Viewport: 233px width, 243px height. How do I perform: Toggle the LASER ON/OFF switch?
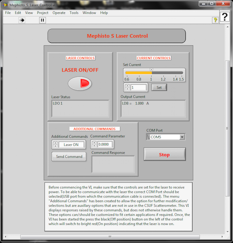tap(80, 83)
